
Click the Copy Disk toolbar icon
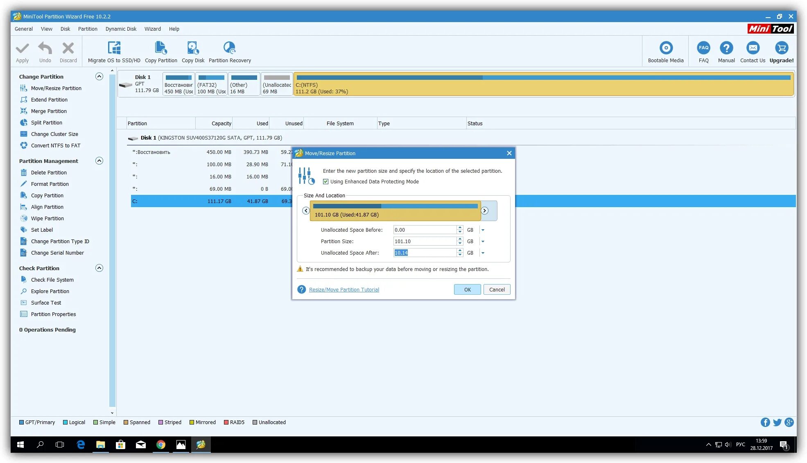coord(193,48)
